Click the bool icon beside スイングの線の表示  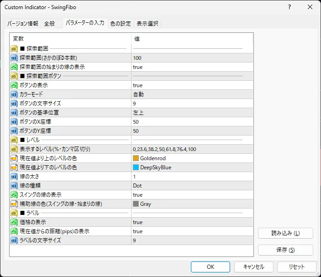point(14,195)
